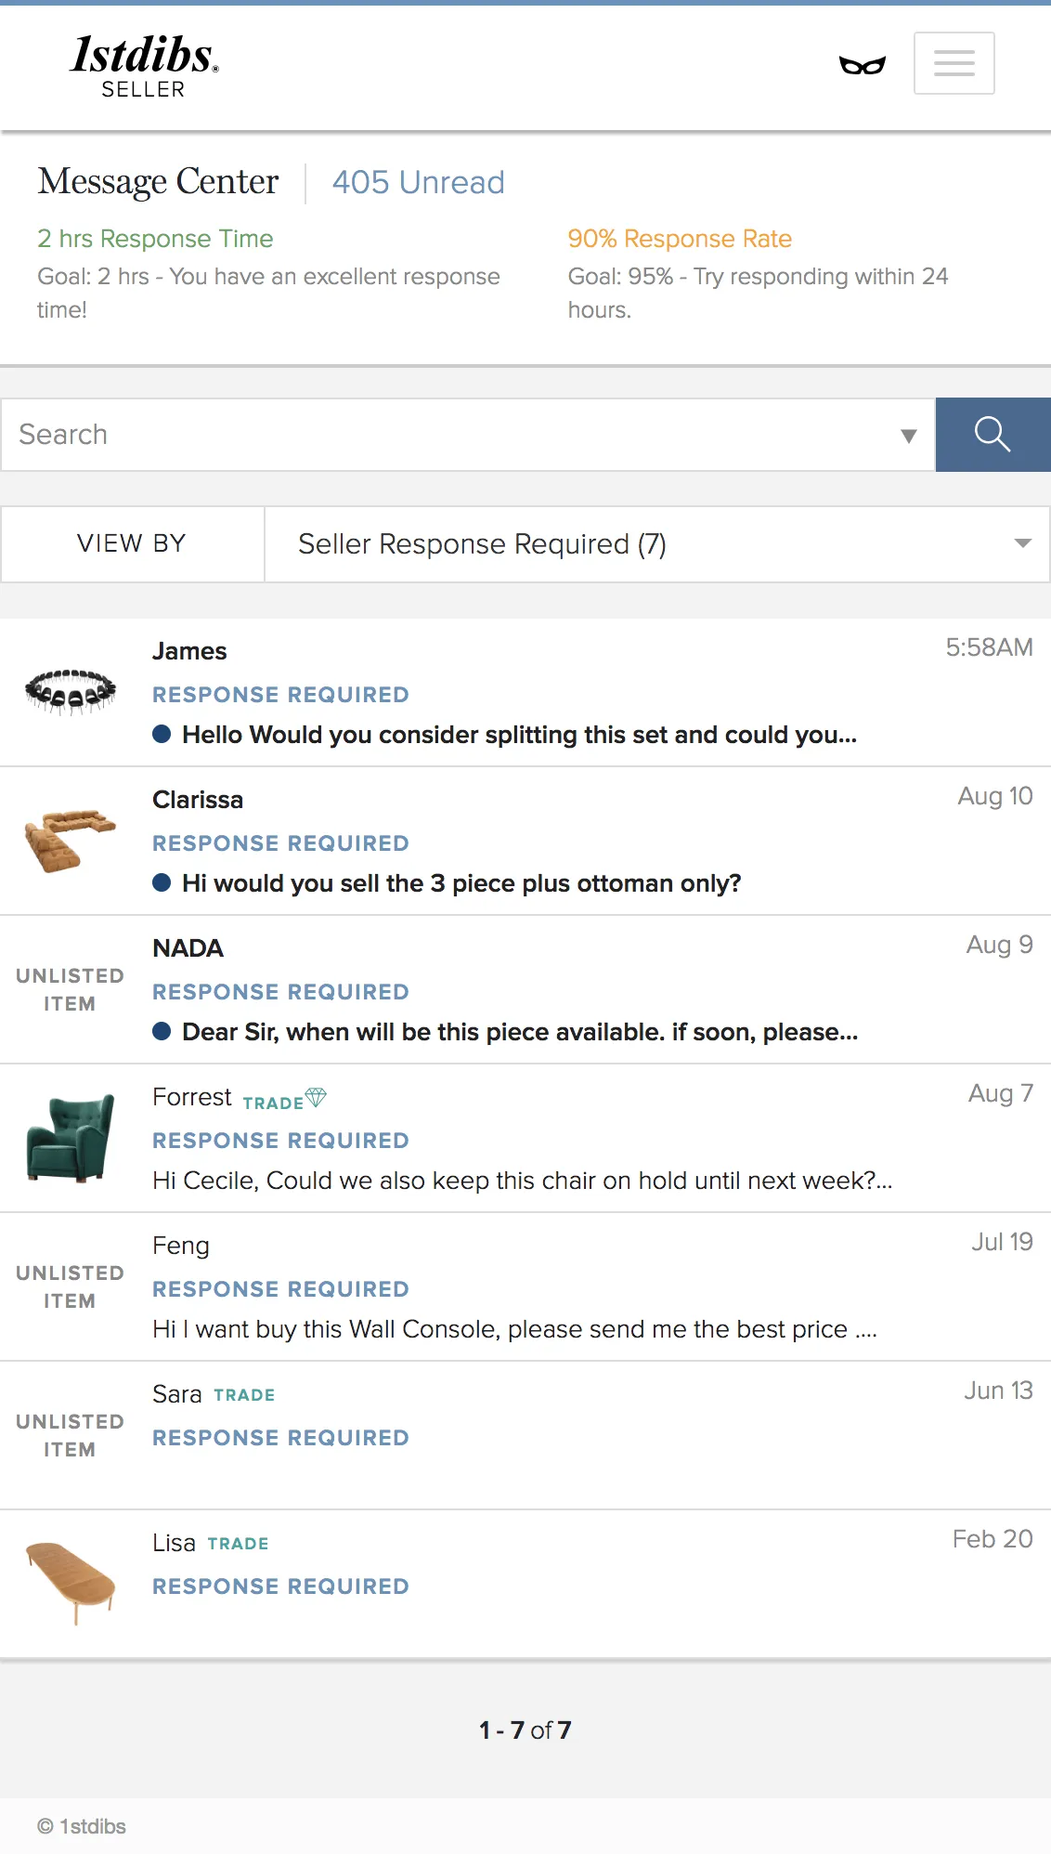The image size is (1051, 1854).
Task: Focus the Search input field
Action: pos(468,435)
